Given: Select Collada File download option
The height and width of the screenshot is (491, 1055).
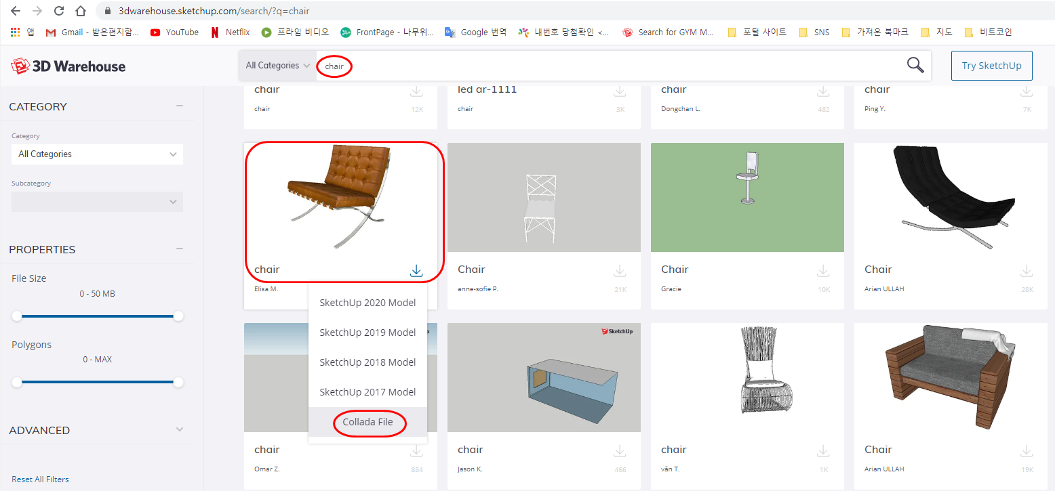Looking at the screenshot, I should (x=367, y=422).
